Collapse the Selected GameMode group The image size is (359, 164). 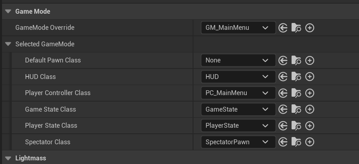[8, 44]
